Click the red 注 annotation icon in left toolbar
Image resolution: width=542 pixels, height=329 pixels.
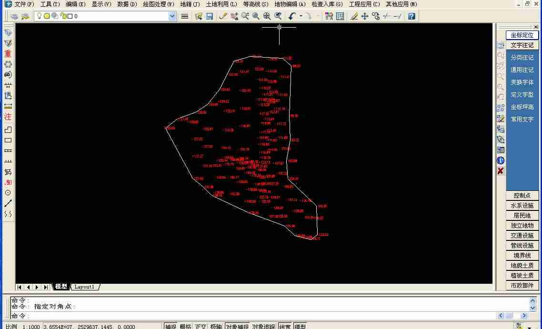[8, 117]
